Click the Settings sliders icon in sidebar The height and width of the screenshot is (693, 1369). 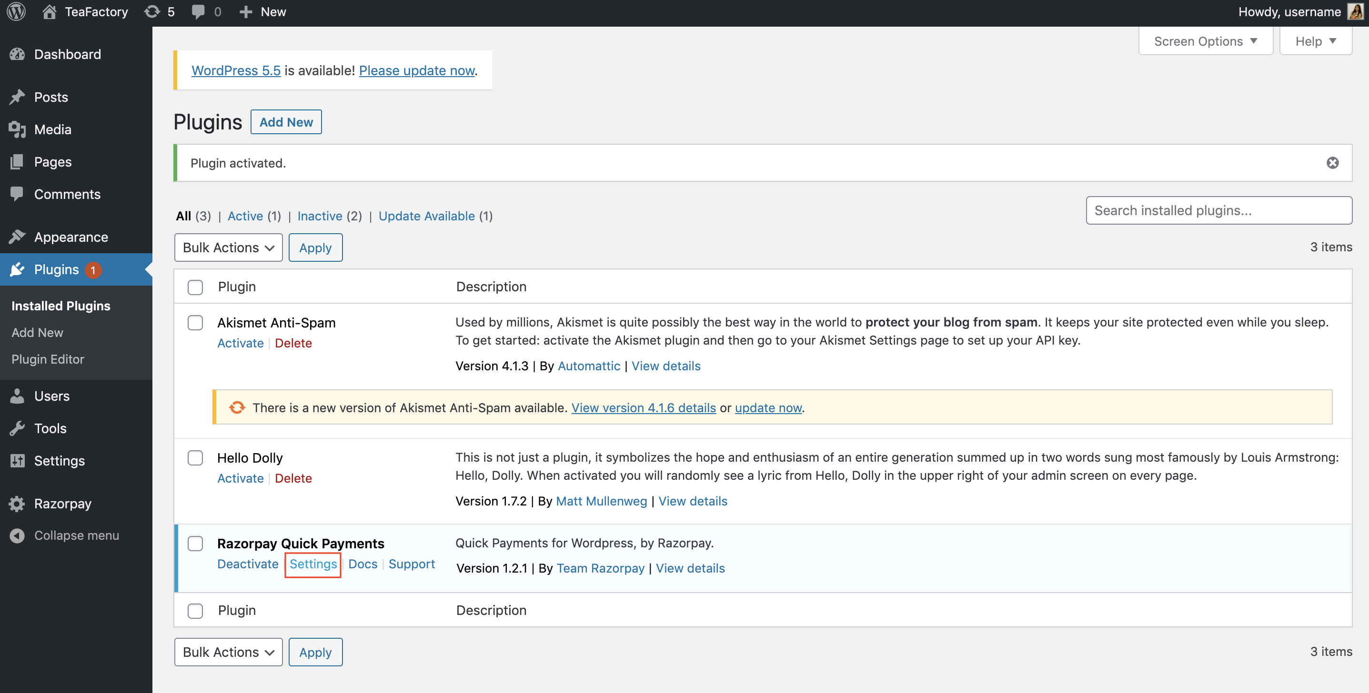coord(17,460)
